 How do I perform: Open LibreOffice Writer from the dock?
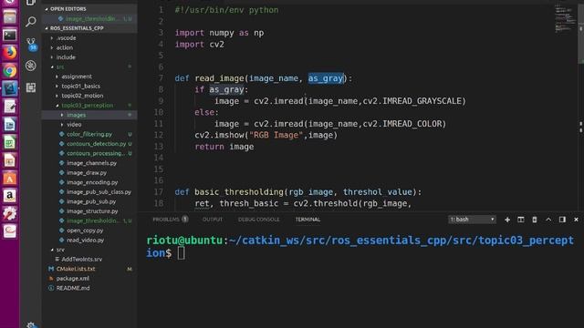coord(10,125)
